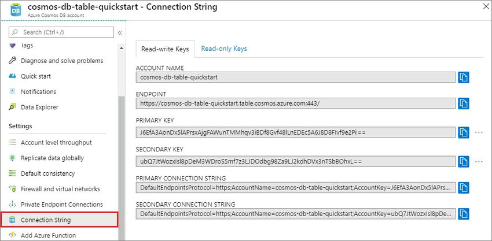Open more options for Primary Key
Screen dimensions: 492x241
click(x=479, y=133)
